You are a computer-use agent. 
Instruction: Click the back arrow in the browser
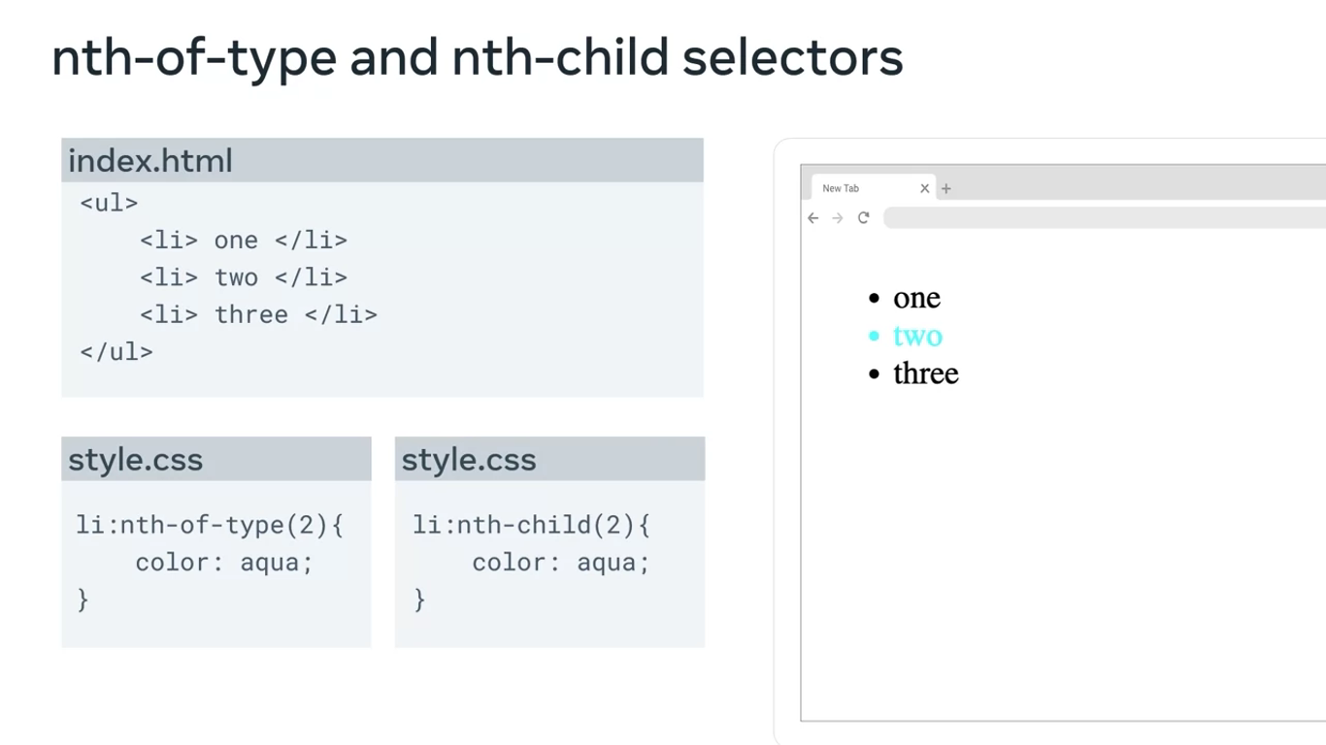[813, 218]
